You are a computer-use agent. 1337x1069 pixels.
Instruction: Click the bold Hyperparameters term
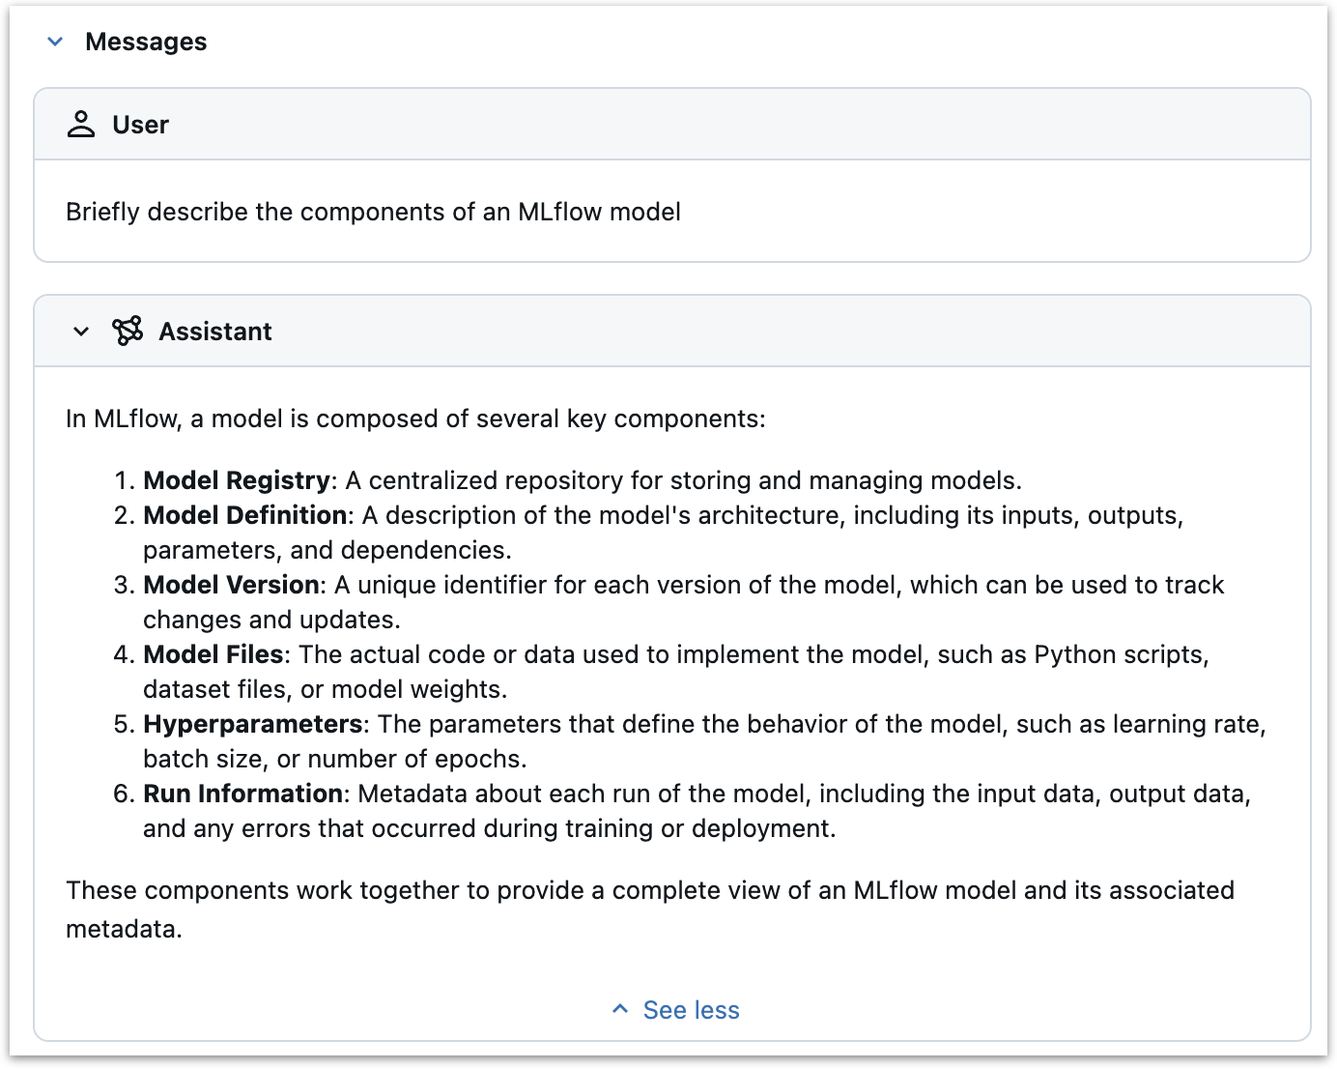coord(252,724)
